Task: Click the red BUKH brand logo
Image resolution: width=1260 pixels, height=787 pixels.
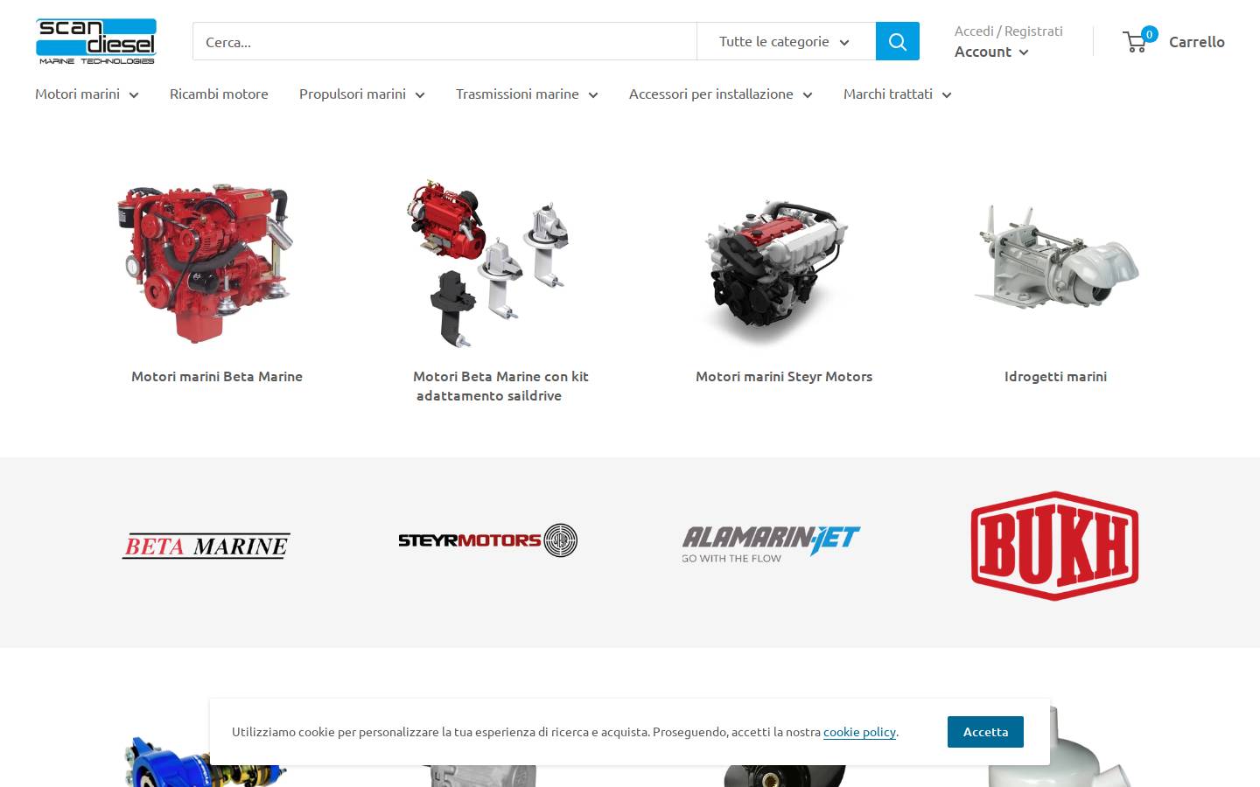Action: tap(1054, 546)
